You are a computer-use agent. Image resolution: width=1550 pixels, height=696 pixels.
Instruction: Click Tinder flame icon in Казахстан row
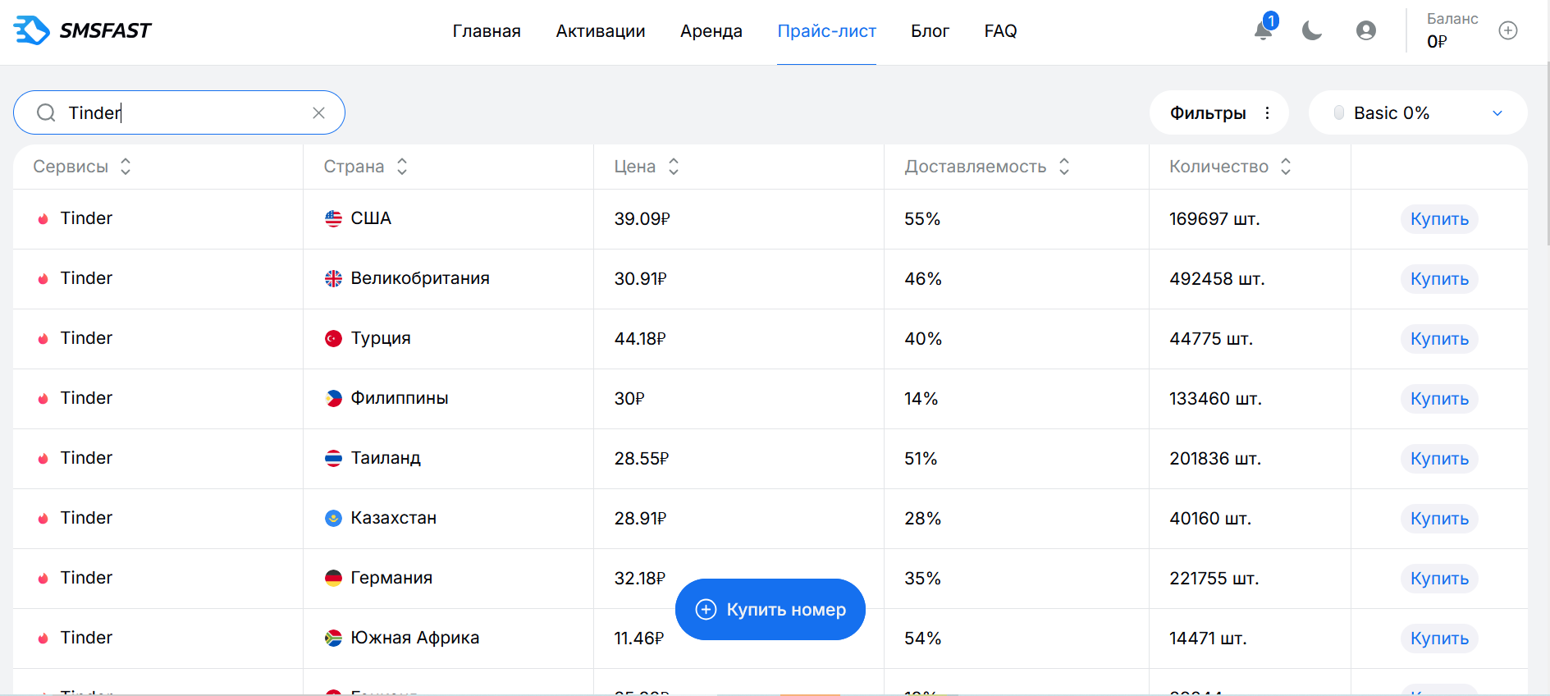tap(43, 519)
